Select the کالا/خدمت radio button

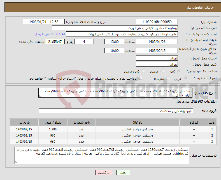tap(143, 71)
